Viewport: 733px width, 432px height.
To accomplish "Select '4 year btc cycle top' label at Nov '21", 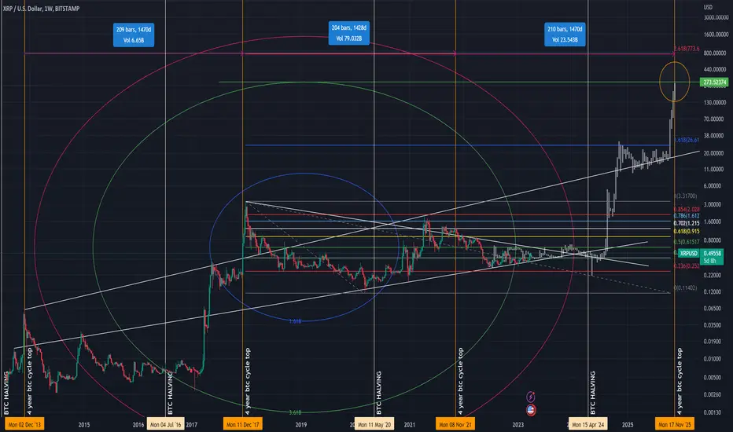I will tap(460, 381).
